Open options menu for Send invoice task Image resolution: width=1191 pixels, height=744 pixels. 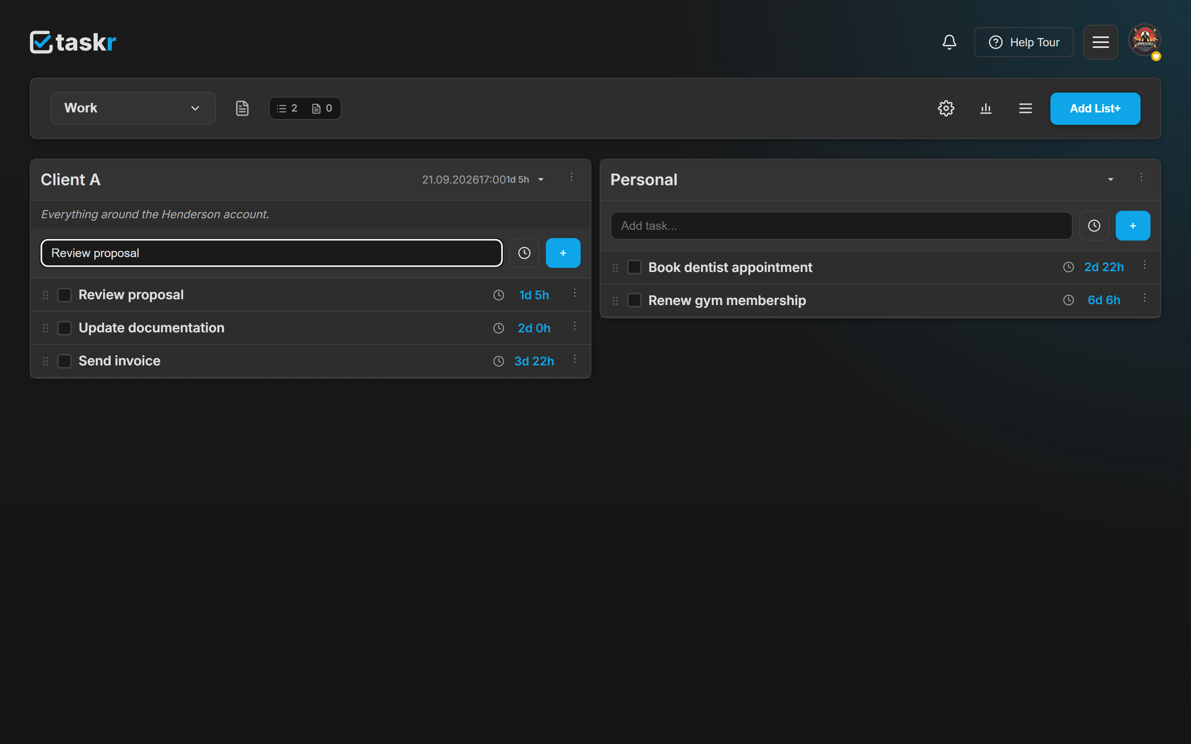click(x=574, y=359)
